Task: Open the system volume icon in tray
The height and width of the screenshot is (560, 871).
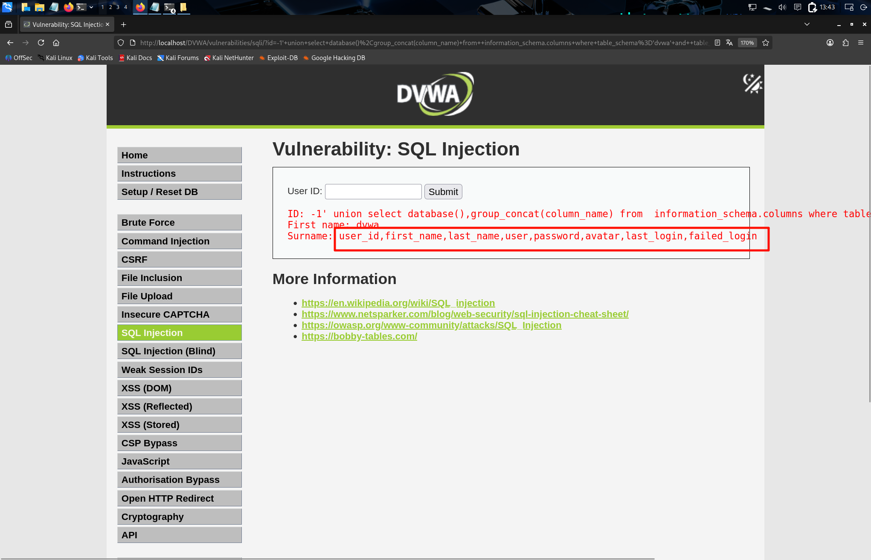Action: point(782,7)
